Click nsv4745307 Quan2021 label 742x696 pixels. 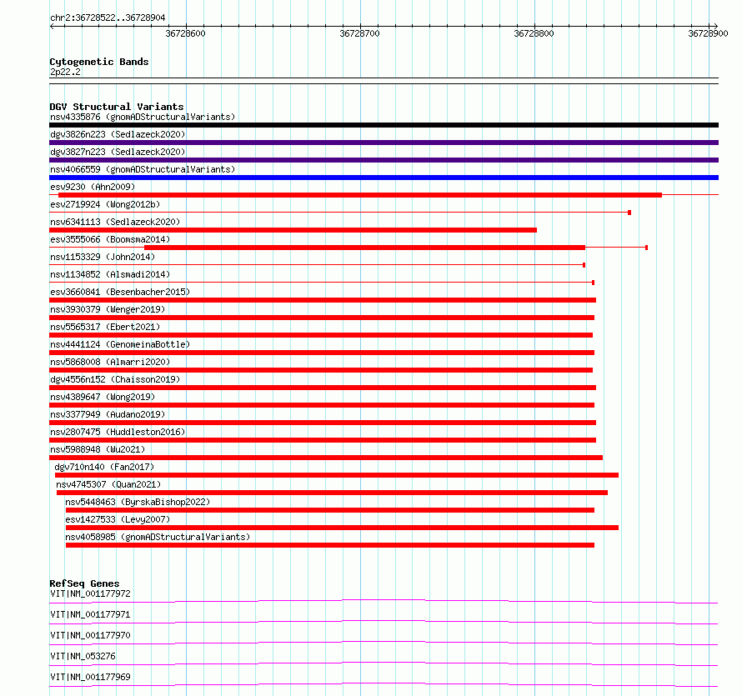tap(108, 484)
